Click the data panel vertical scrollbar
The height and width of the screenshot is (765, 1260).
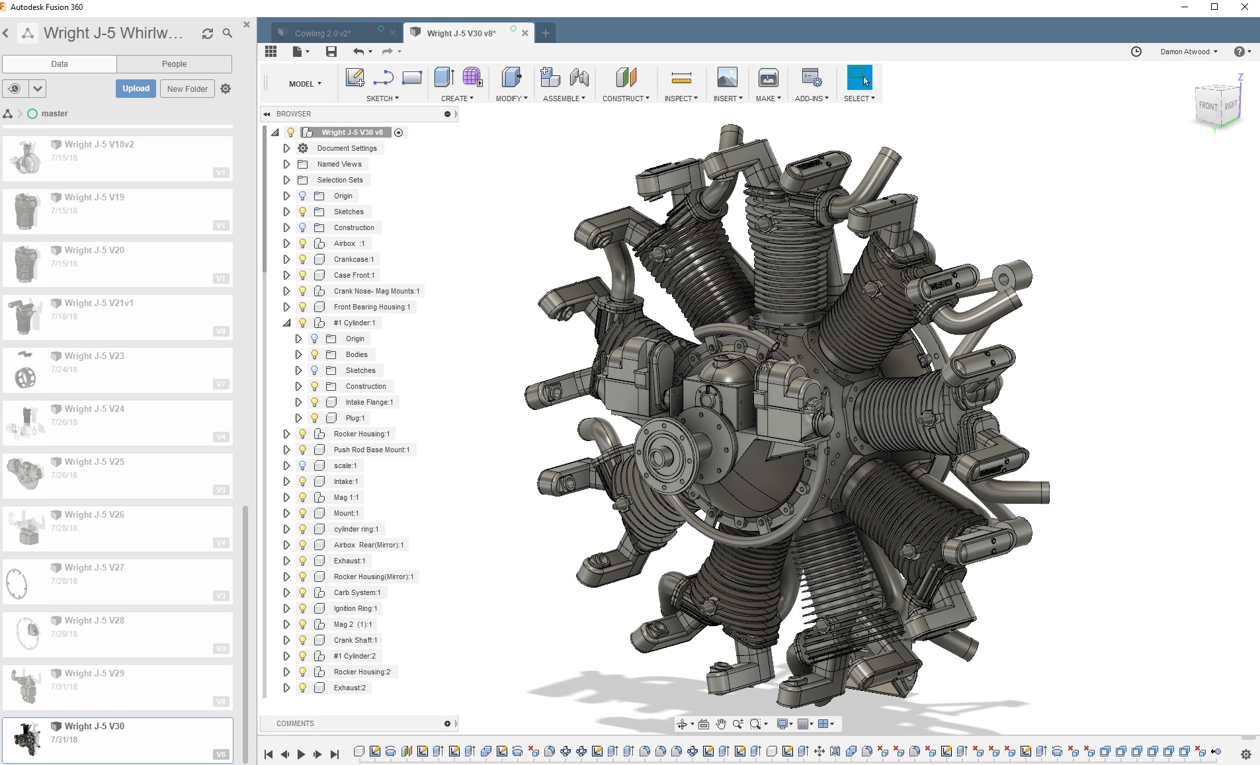coord(246,634)
